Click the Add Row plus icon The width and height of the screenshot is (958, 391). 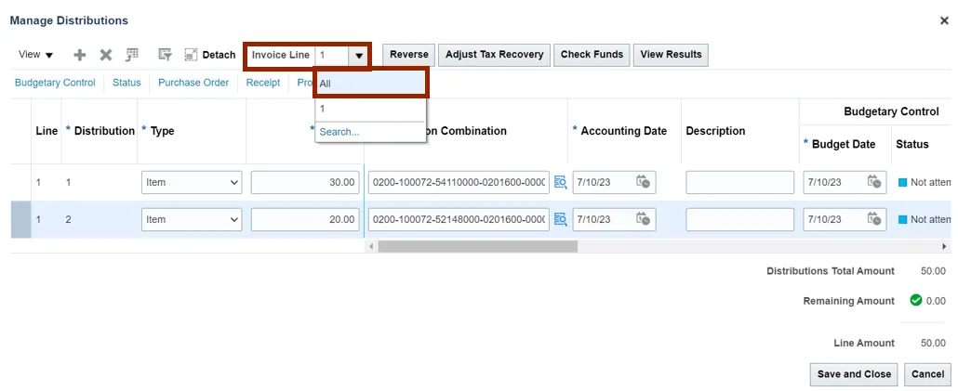(80, 55)
